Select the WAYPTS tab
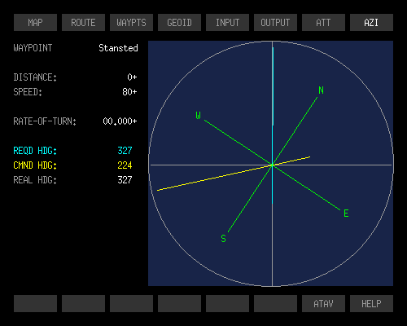The height and width of the screenshot is (326, 407). pyautogui.click(x=131, y=23)
